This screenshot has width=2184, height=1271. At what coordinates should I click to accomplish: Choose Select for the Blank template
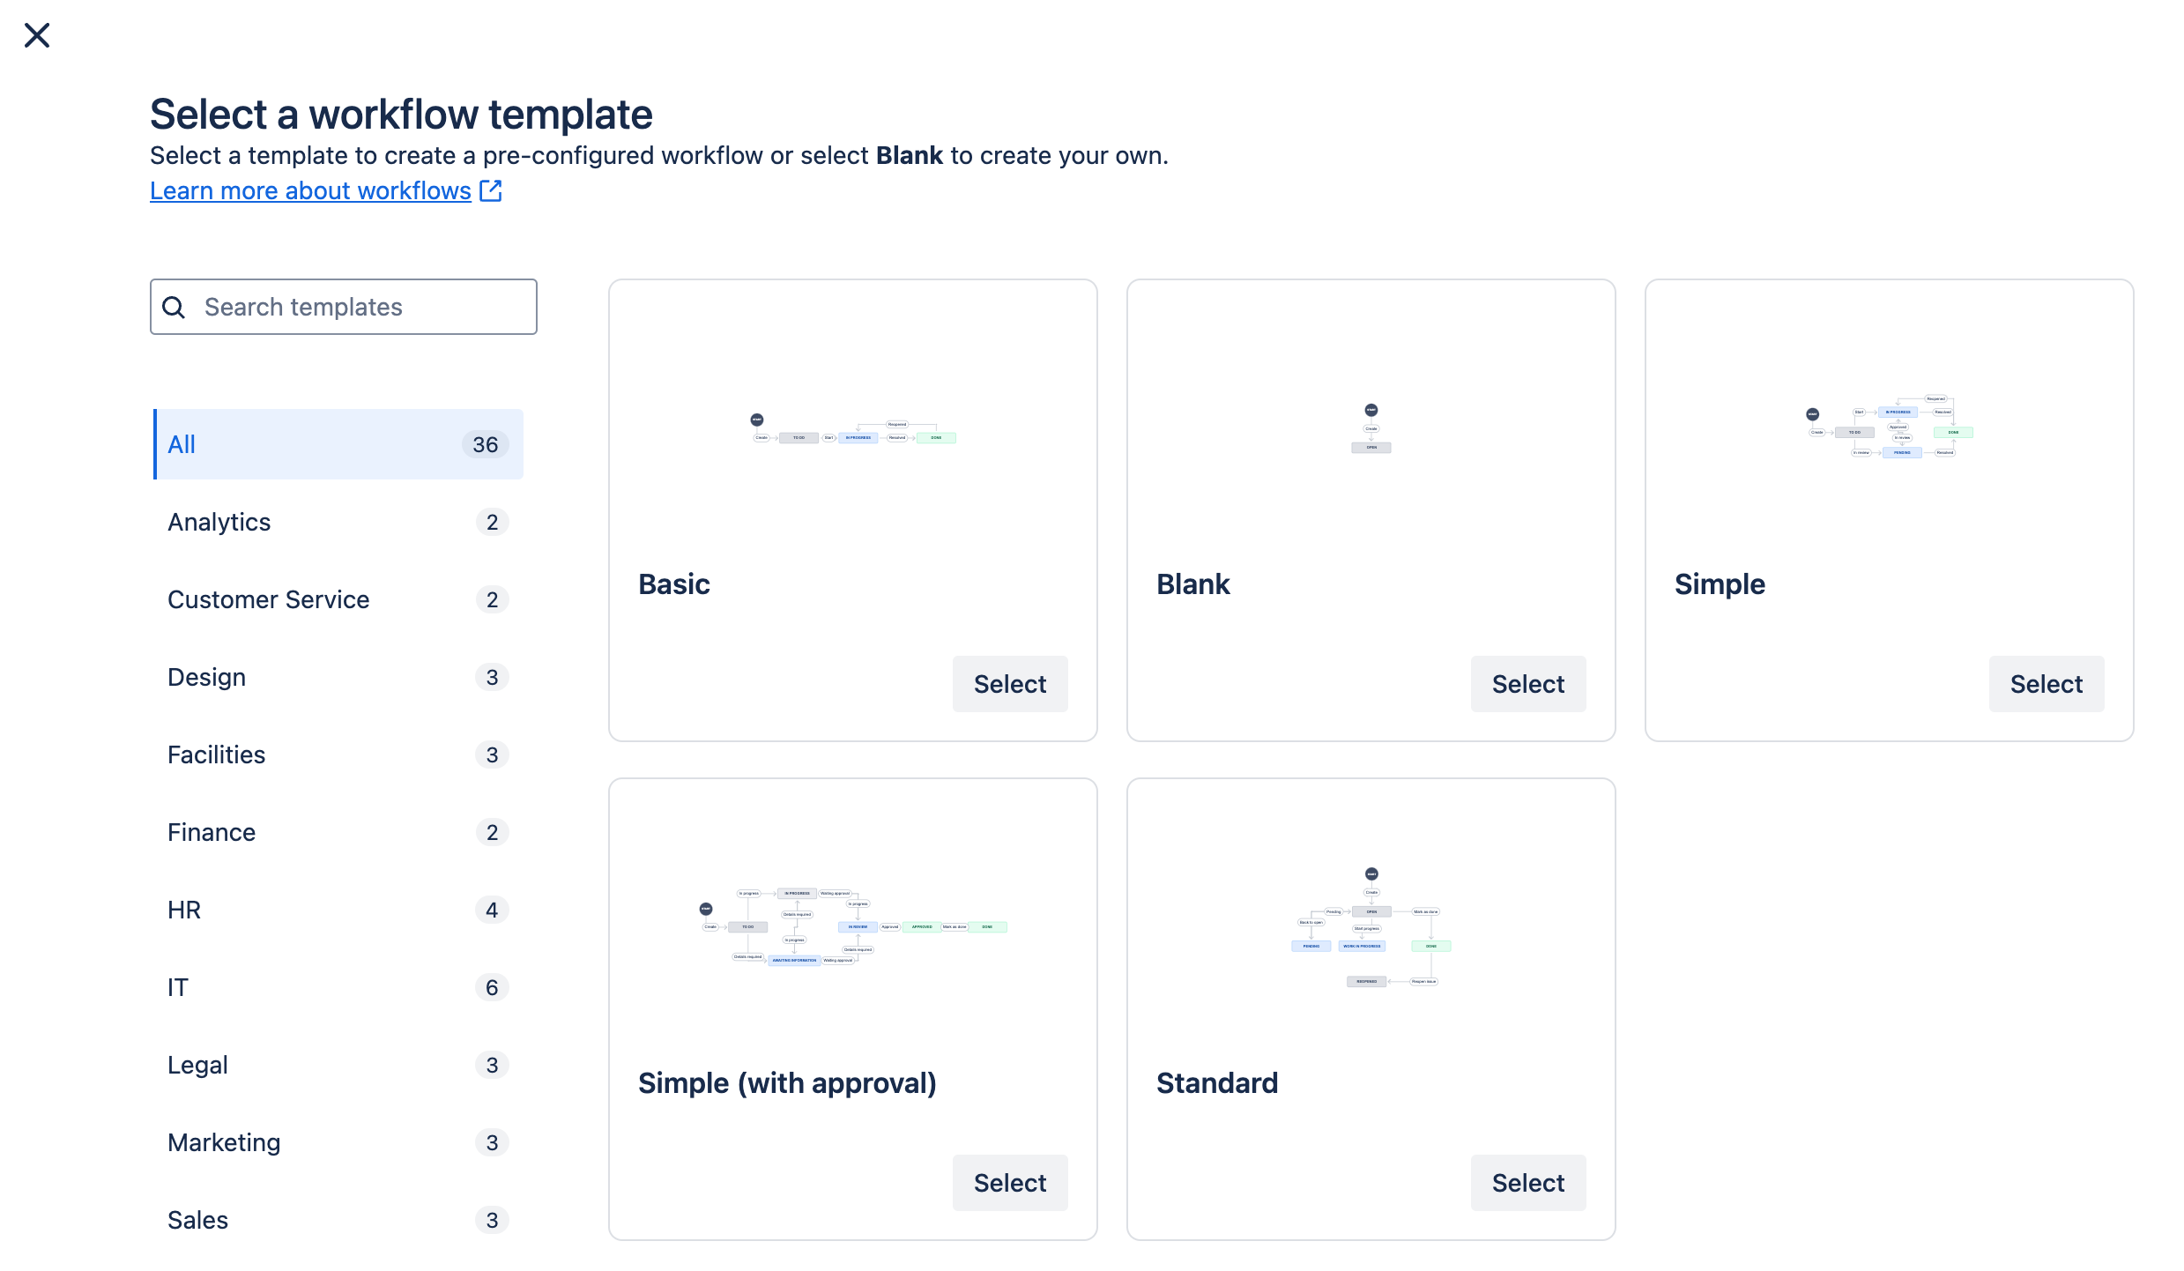(1527, 684)
